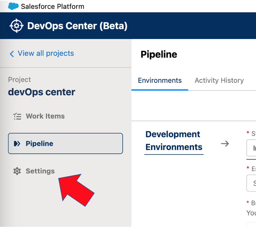Click the Pipeline double-arrow icon
The height and width of the screenshot is (228, 256).
[17, 144]
